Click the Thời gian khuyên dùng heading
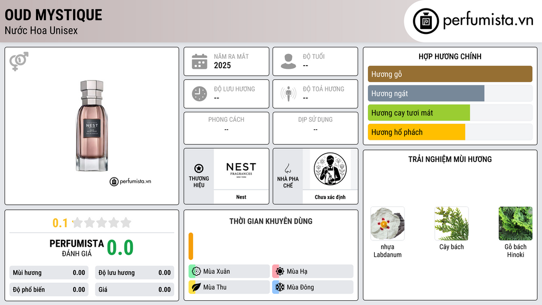Image resolution: width=542 pixels, height=305 pixels. click(x=271, y=221)
